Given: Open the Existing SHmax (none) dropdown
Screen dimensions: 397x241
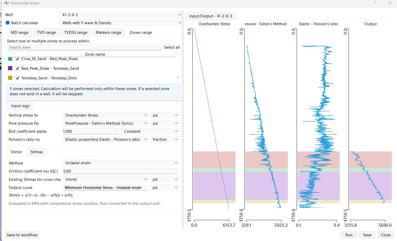Looking at the screenshot, I should 106,179.
